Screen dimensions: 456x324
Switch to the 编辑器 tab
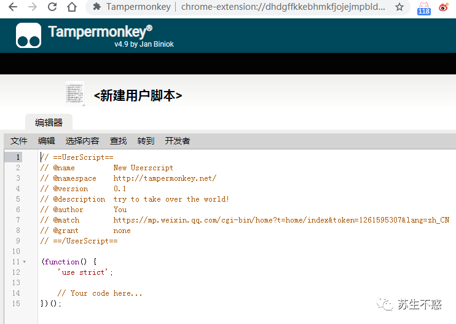coord(49,122)
